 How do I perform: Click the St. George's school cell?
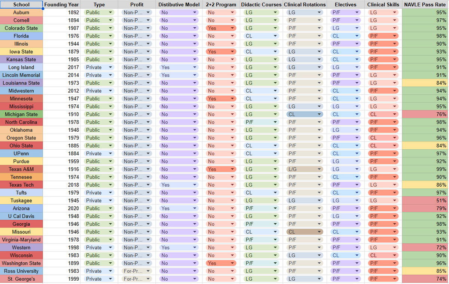21,279
